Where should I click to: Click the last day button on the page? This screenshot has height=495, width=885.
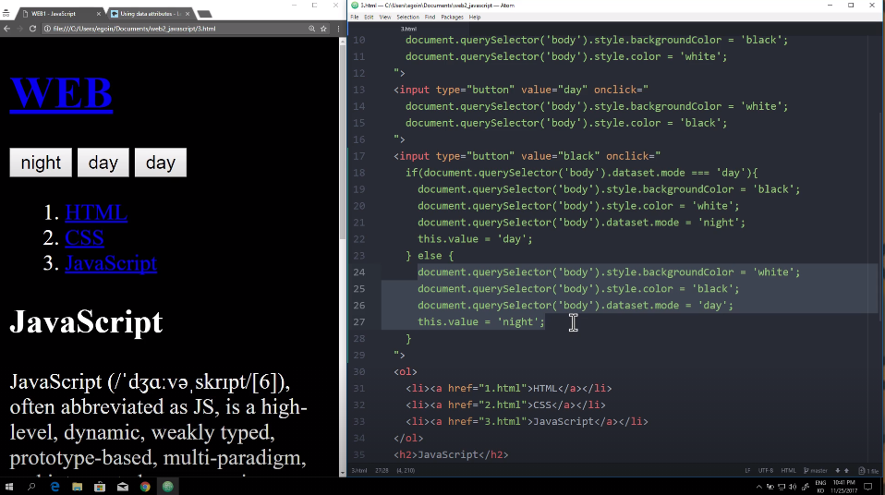click(161, 163)
